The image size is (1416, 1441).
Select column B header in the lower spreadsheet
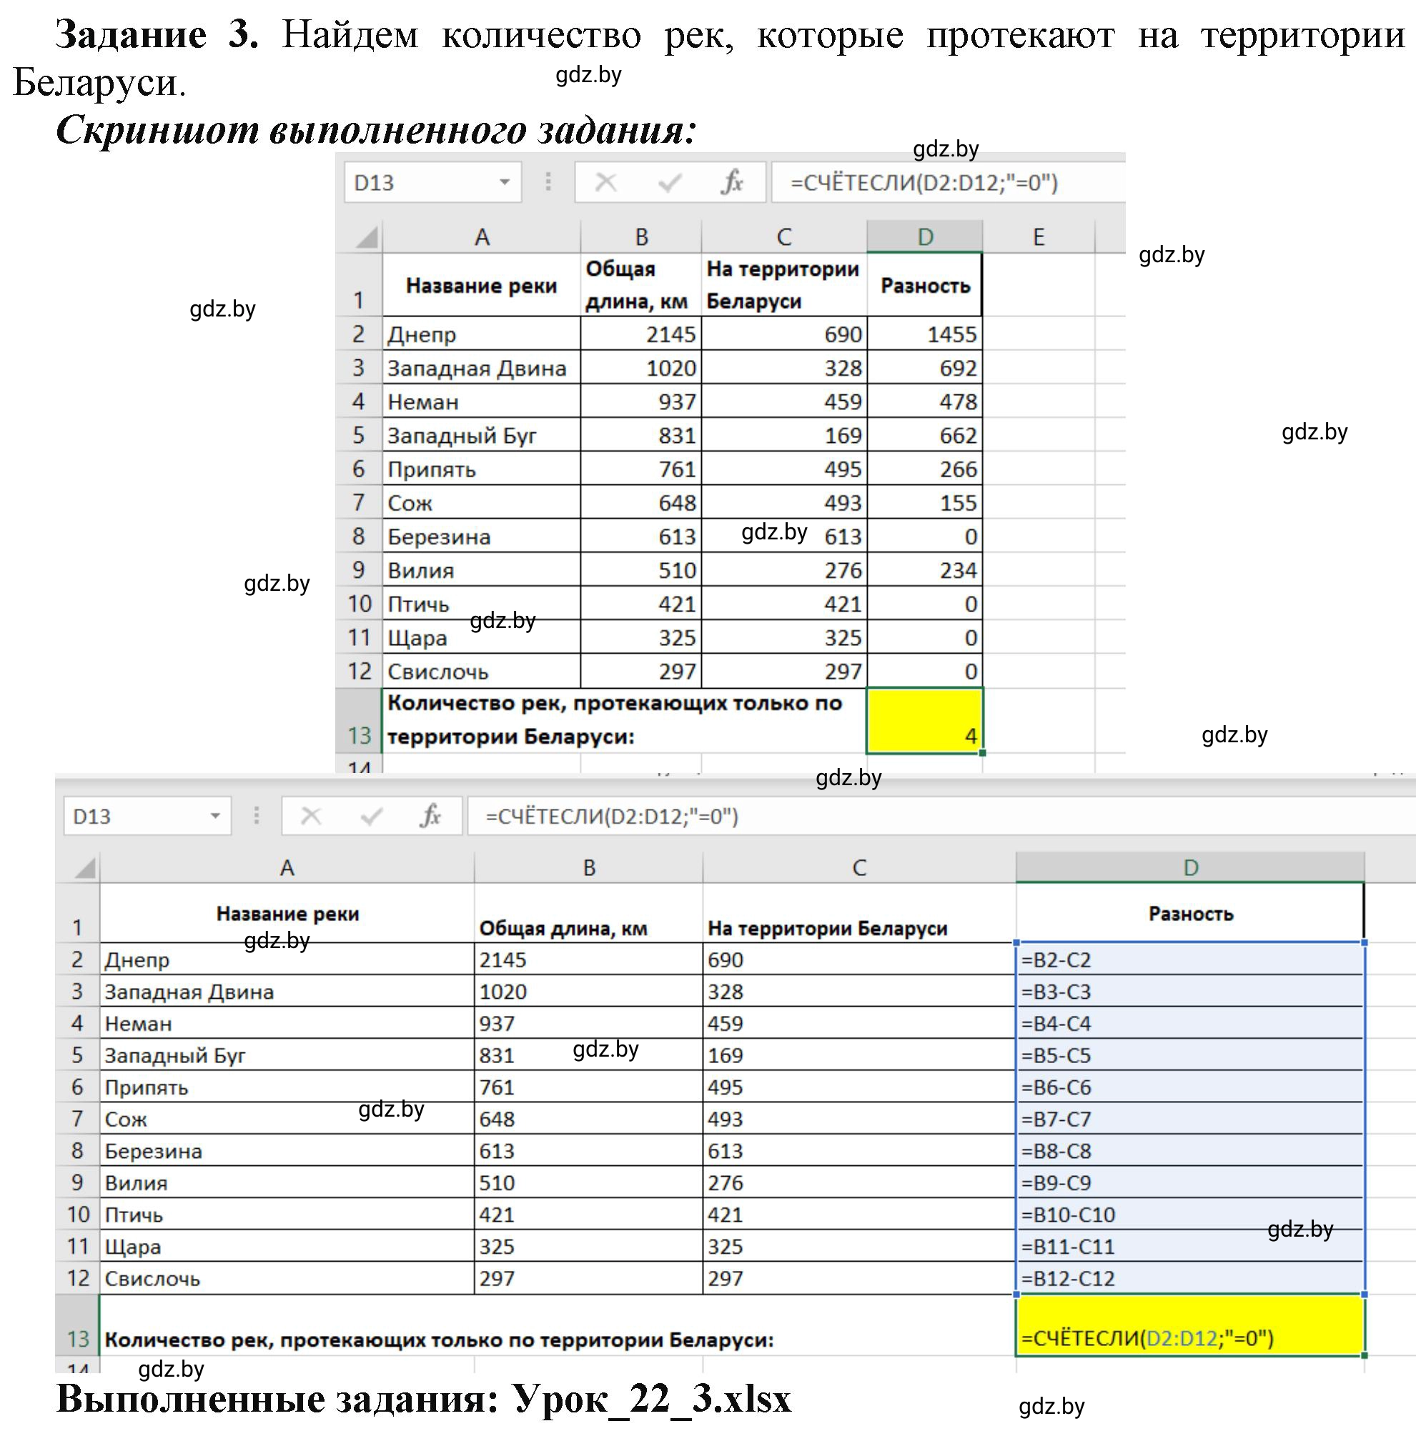point(588,867)
